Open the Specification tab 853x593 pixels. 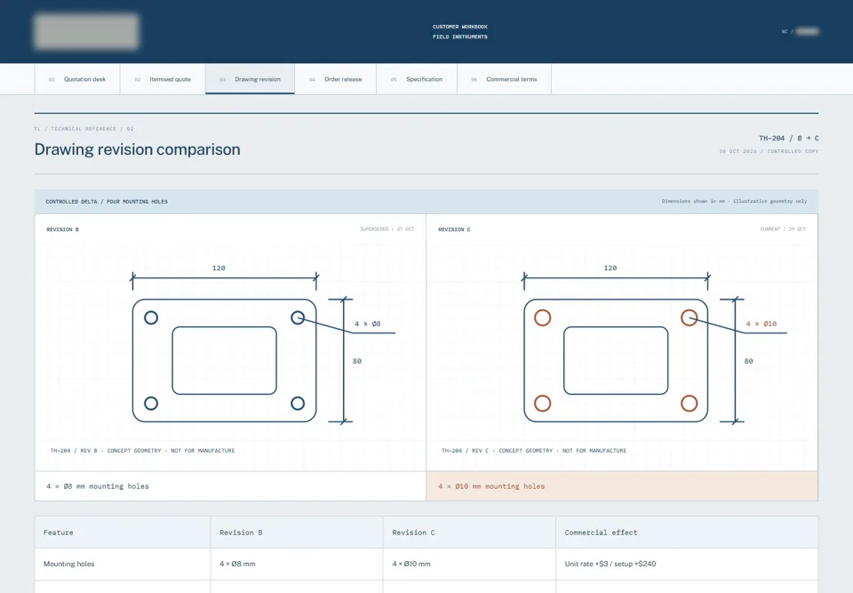pos(417,79)
